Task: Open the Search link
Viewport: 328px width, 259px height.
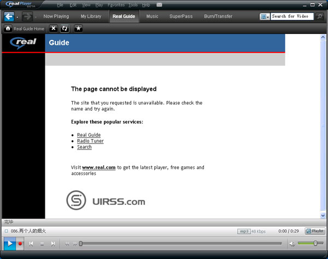Action: (x=84, y=147)
